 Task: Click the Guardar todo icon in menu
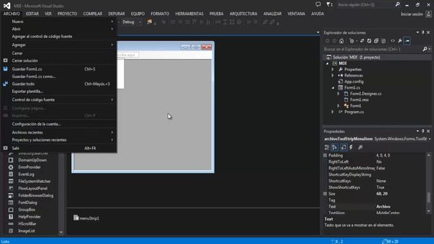pos(5,84)
